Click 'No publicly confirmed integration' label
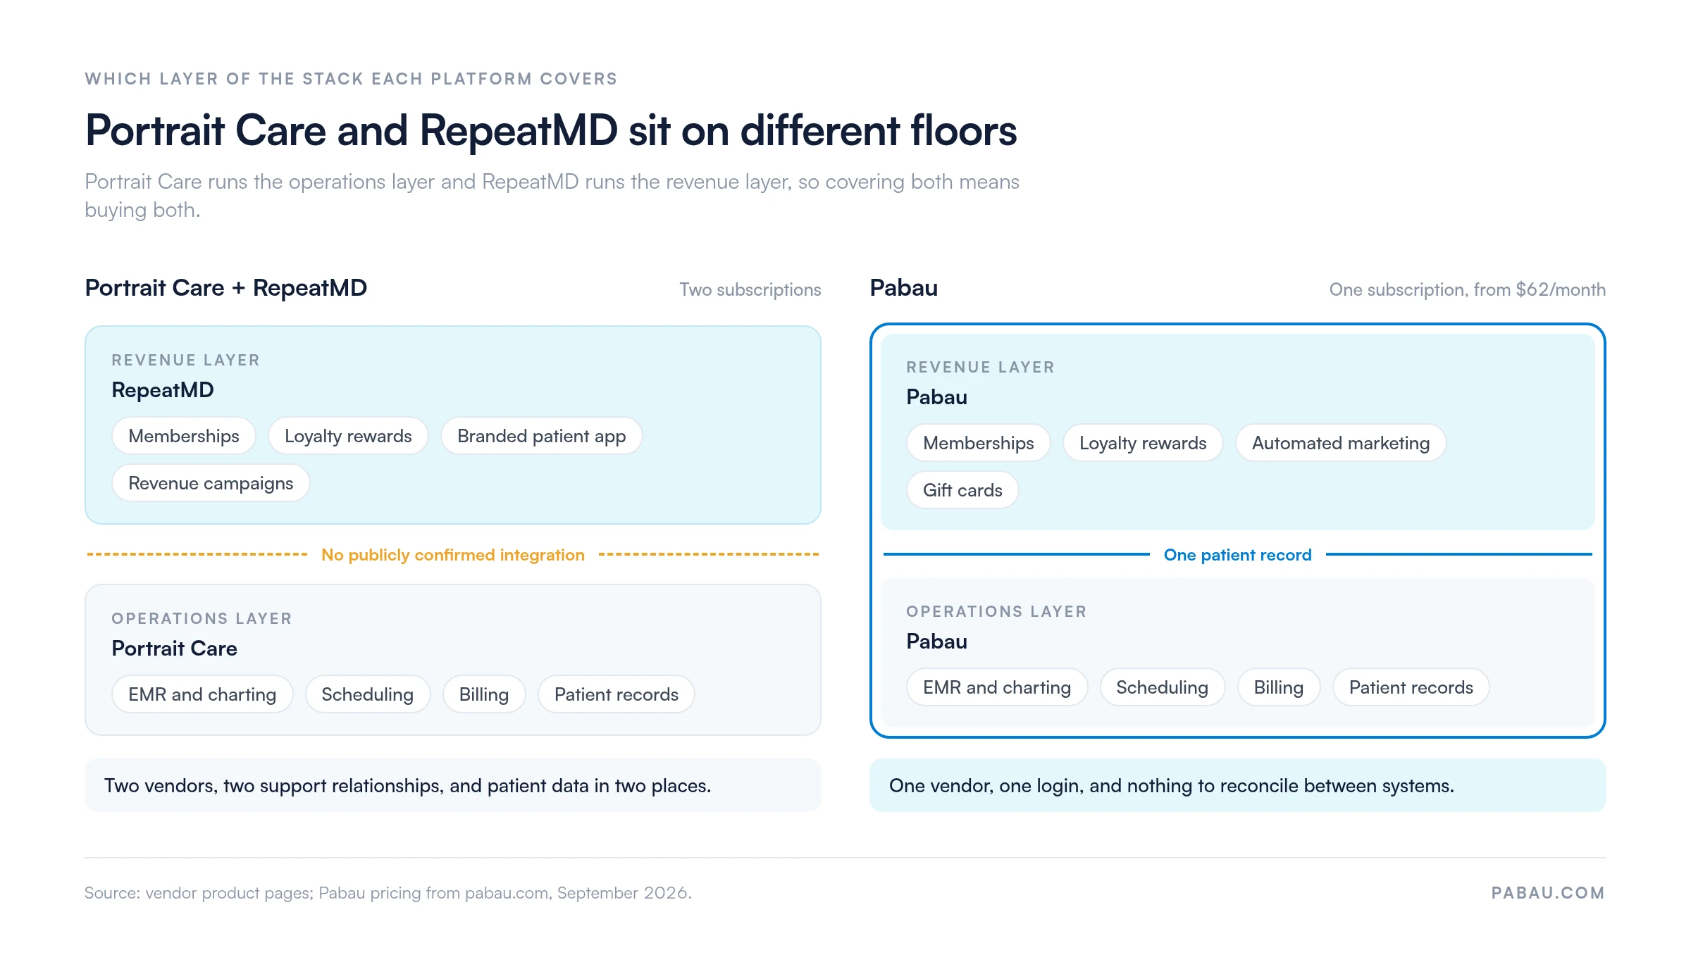The height and width of the screenshot is (969, 1691). [x=453, y=555]
